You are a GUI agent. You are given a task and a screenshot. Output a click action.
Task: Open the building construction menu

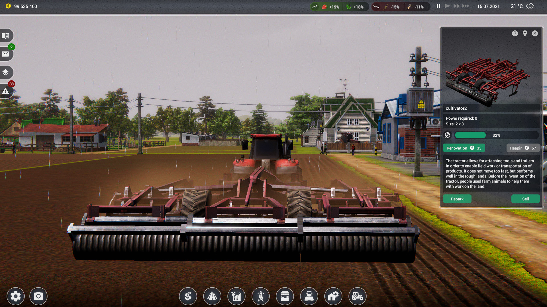[x=333, y=296]
